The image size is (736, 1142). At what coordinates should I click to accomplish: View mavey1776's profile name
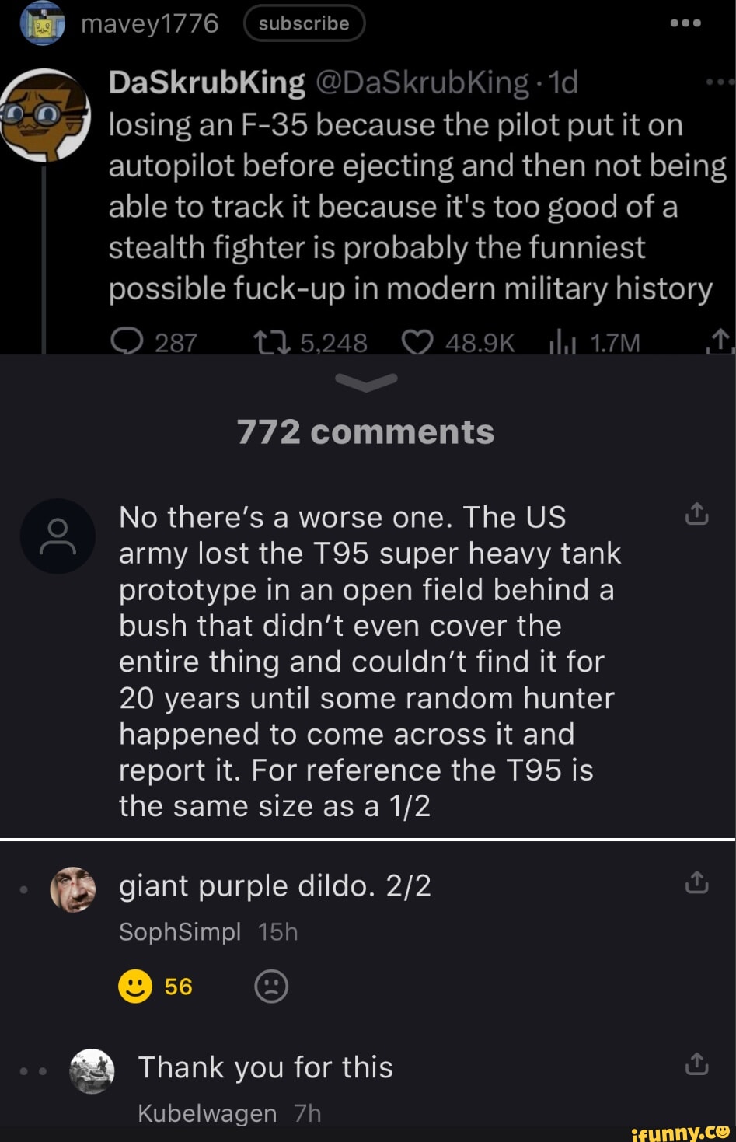coord(148,23)
